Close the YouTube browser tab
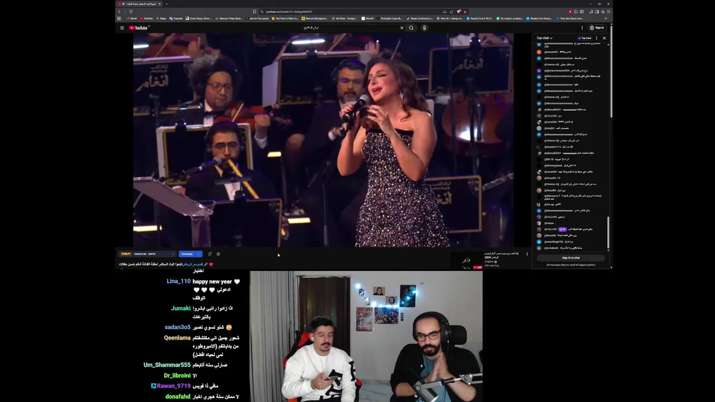 point(159,4)
